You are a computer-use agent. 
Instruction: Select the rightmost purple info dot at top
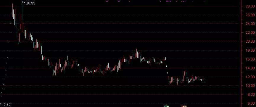(x=204, y=1)
